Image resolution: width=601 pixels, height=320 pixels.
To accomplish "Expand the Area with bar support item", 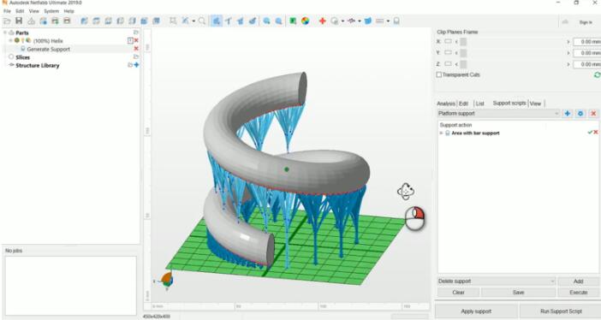I will pyautogui.click(x=441, y=133).
